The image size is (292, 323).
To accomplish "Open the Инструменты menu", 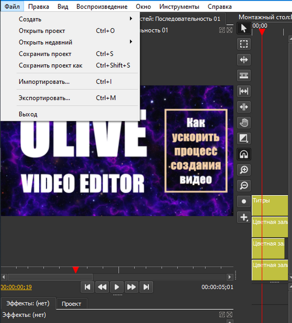I will tap(179, 6).
